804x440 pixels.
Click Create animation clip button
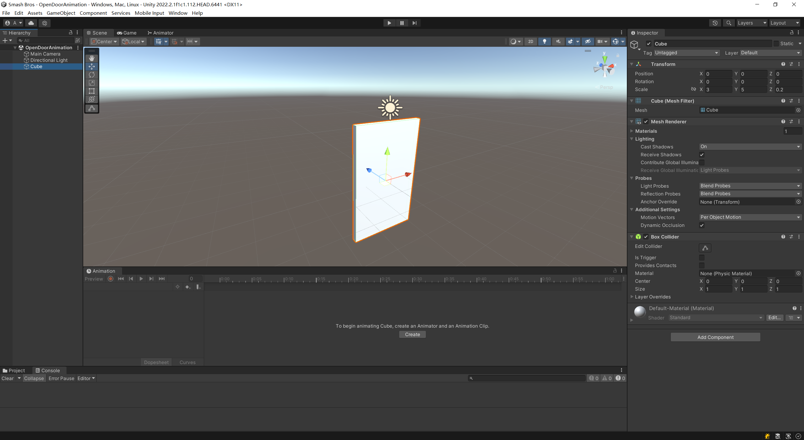coord(412,335)
